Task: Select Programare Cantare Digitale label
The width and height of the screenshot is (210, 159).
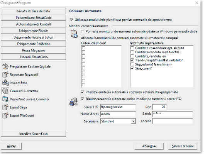Action: coord(30,66)
